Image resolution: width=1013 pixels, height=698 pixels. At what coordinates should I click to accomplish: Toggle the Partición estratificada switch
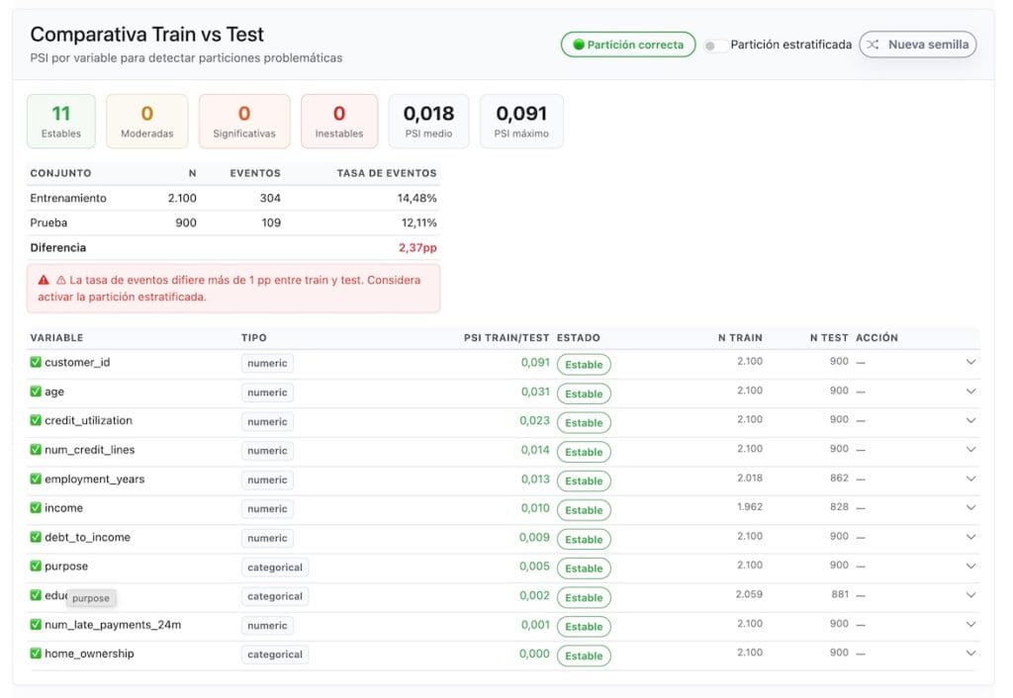[x=715, y=45]
